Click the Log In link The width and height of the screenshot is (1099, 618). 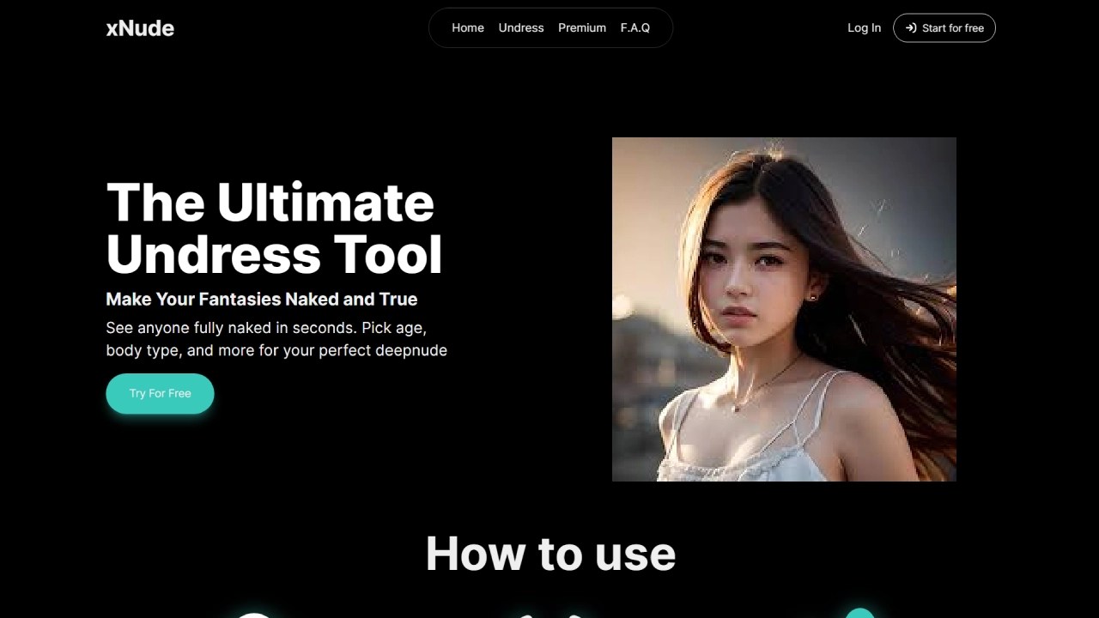tap(864, 27)
